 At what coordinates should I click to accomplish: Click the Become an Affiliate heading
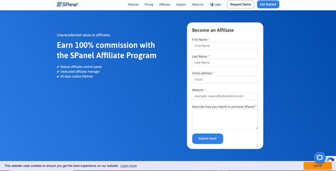click(213, 30)
